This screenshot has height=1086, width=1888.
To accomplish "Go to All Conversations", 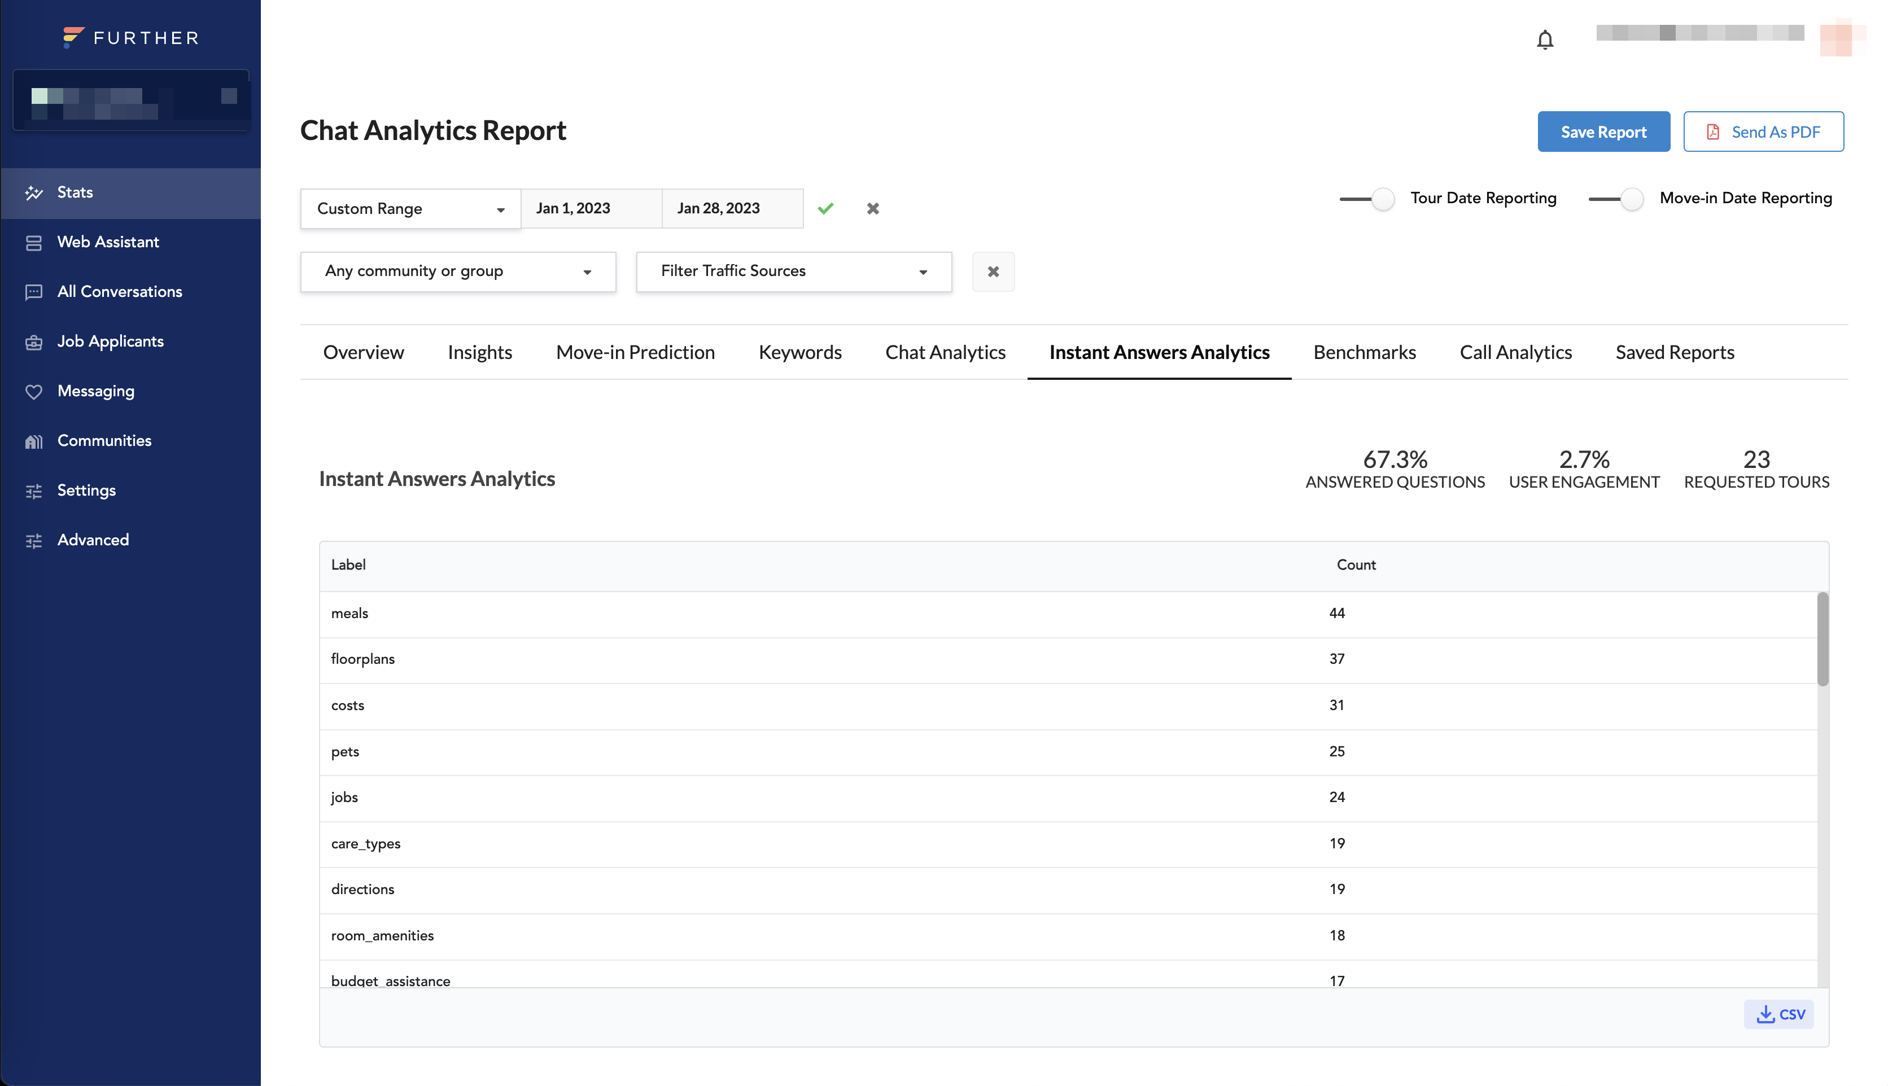I will pyautogui.click(x=130, y=292).
